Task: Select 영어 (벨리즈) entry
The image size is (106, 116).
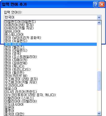Action: (51, 47)
